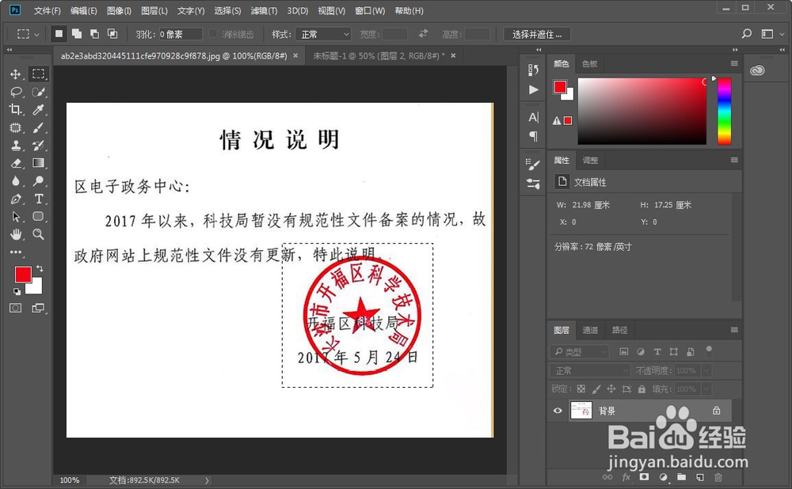Open the 滤镜 menu
The height and width of the screenshot is (489, 792).
point(264,10)
